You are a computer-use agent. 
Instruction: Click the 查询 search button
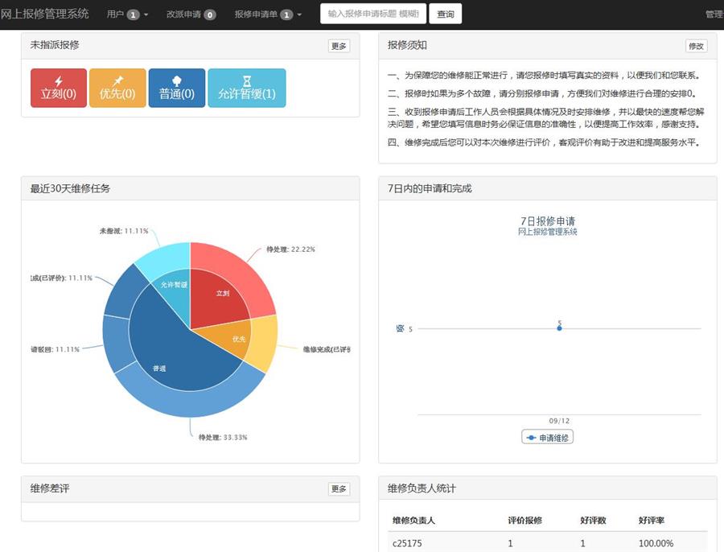[445, 14]
